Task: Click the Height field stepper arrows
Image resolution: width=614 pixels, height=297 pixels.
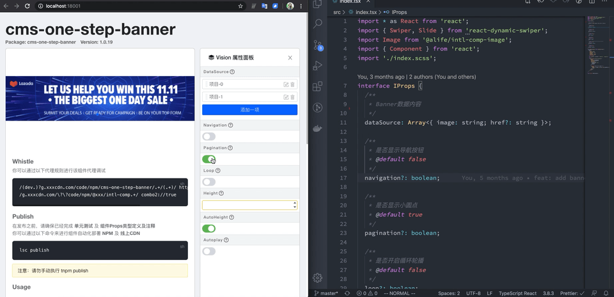Action: point(294,205)
